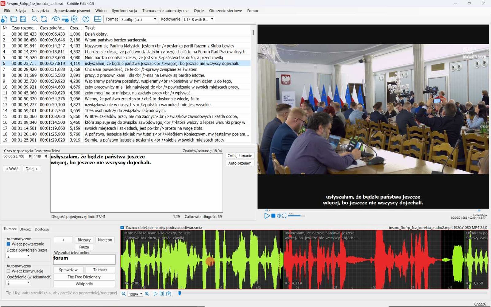Open the Find magnifier tool in the toolbar

(35, 19)
